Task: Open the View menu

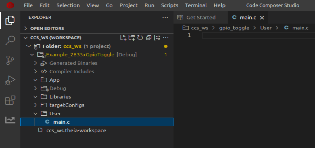Action: click(93, 5)
